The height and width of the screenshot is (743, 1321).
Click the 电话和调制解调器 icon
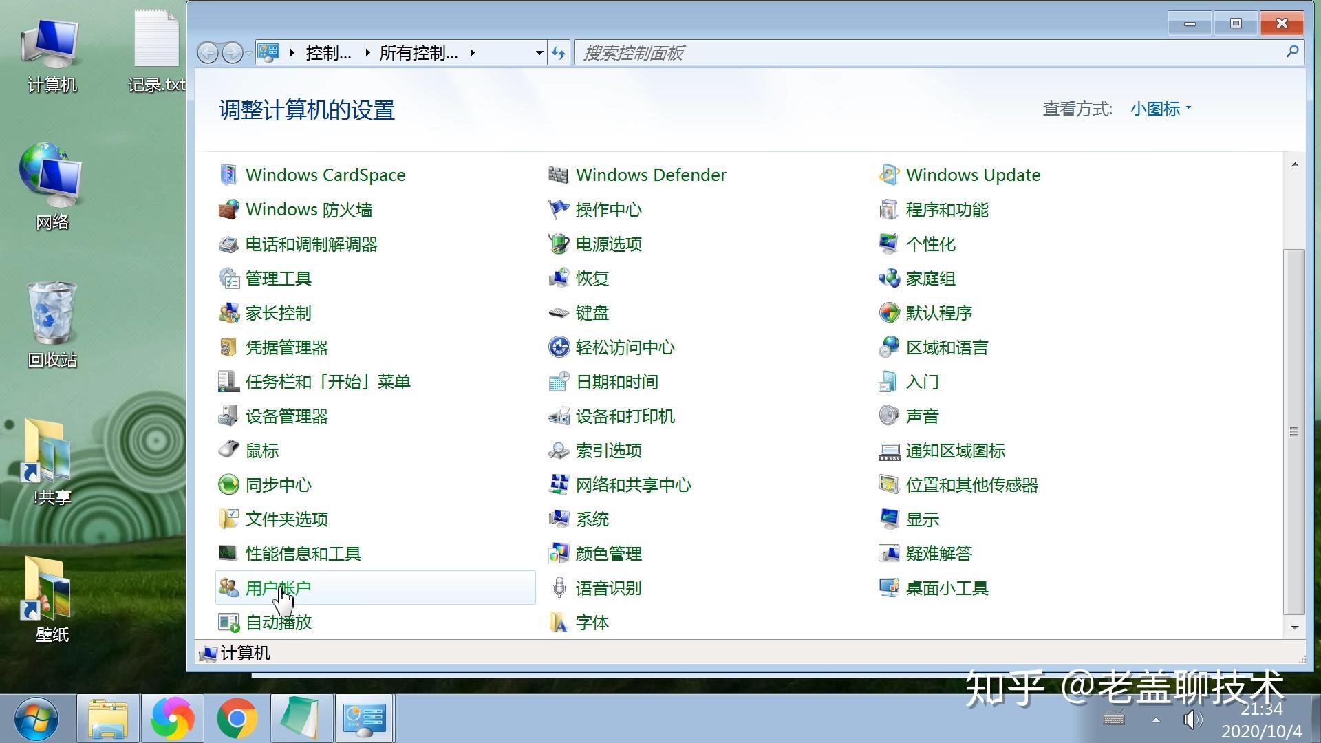(x=228, y=244)
